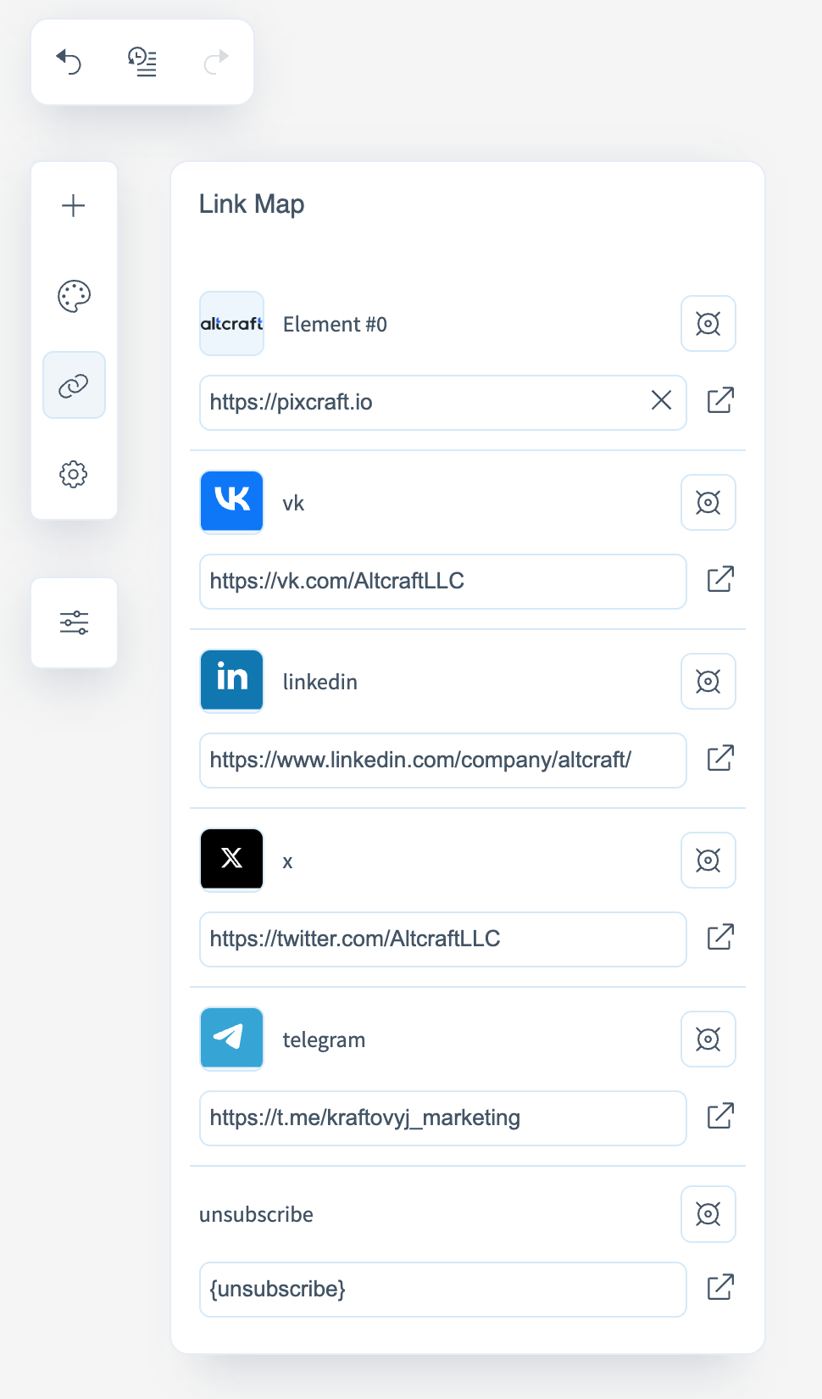The width and height of the screenshot is (822, 1399).
Task: Clear the pixcraft.io URL field
Action: click(x=661, y=400)
